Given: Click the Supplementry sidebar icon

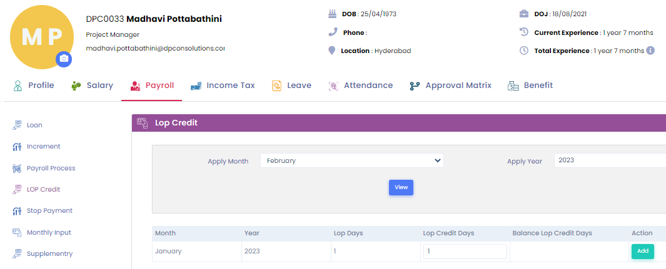Looking at the screenshot, I should [17, 254].
